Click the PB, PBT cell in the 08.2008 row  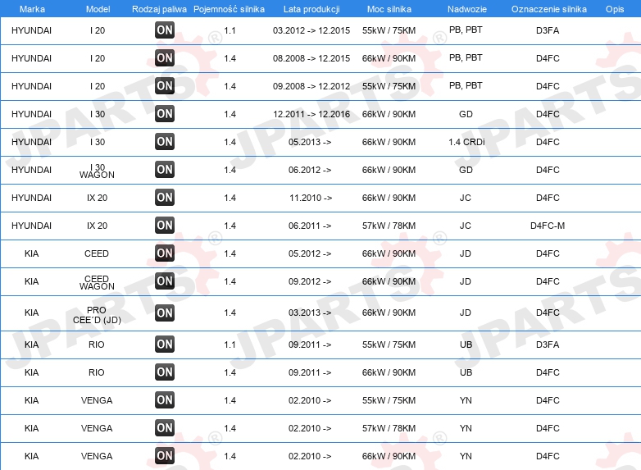466,57
